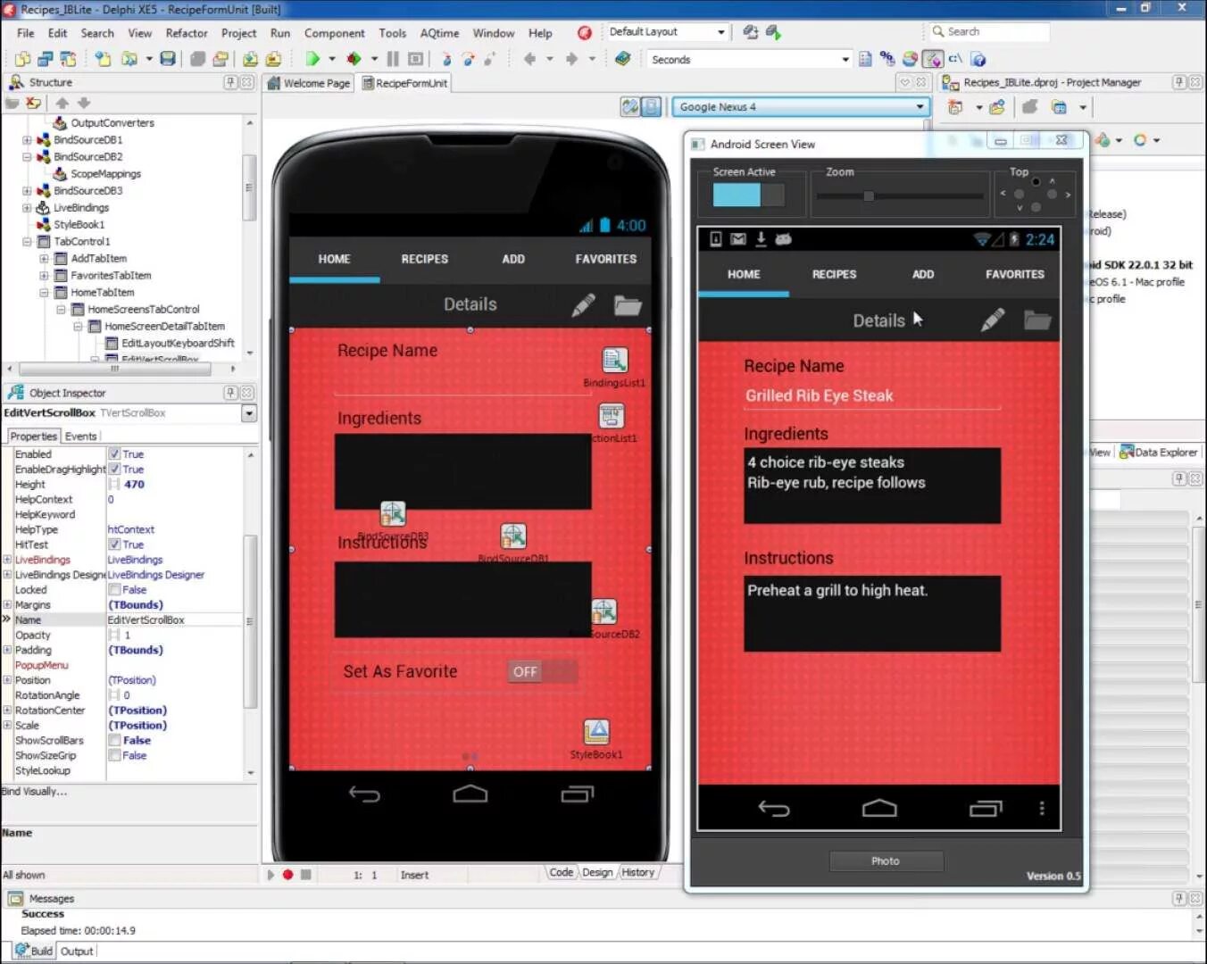1207x964 pixels.
Task: Toggle the ShowScrollBars checkbox
Action: point(114,741)
